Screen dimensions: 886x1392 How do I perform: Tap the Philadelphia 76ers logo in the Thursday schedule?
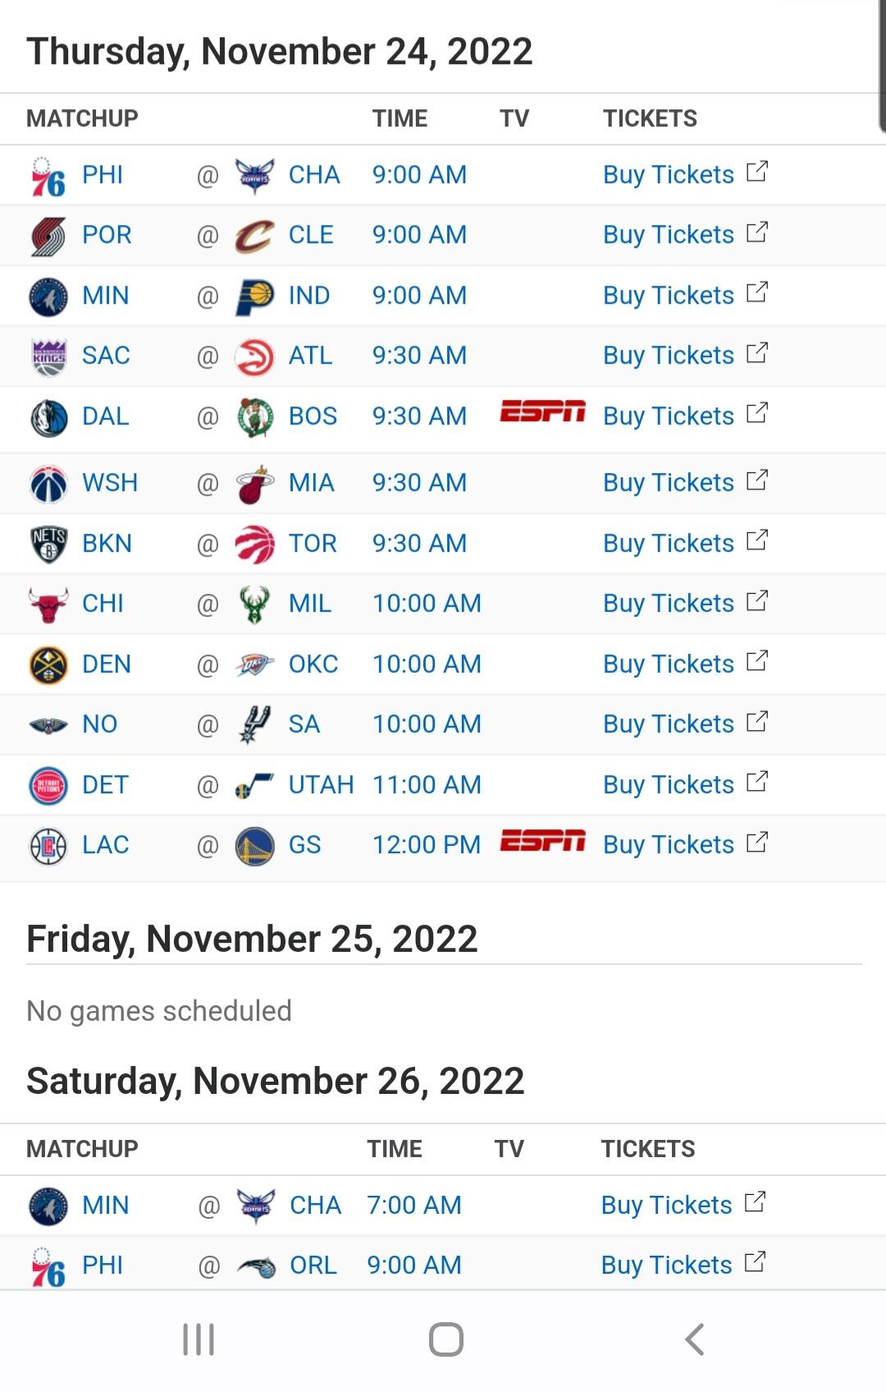[48, 176]
